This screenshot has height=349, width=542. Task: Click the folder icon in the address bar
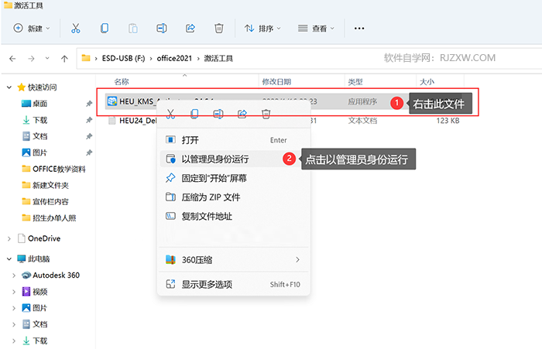click(x=86, y=58)
